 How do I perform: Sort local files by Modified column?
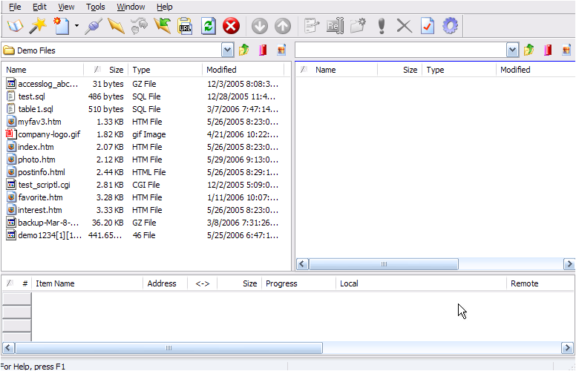click(x=243, y=70)
